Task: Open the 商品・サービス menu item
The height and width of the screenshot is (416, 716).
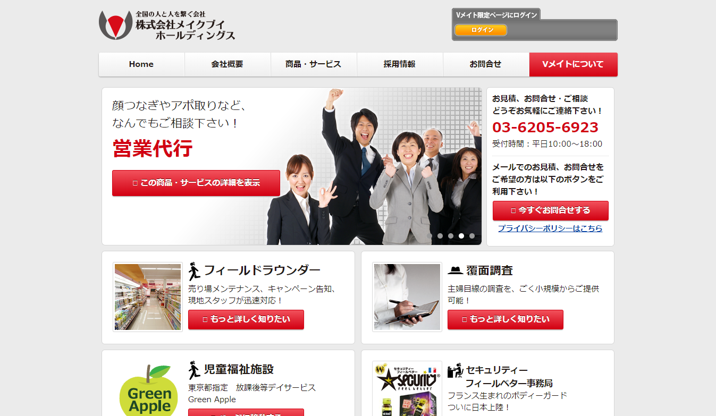Action: (314, 64)
